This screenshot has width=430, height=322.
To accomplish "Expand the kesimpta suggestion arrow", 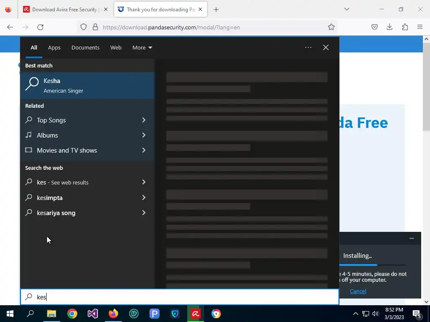I will coord(144,197).
